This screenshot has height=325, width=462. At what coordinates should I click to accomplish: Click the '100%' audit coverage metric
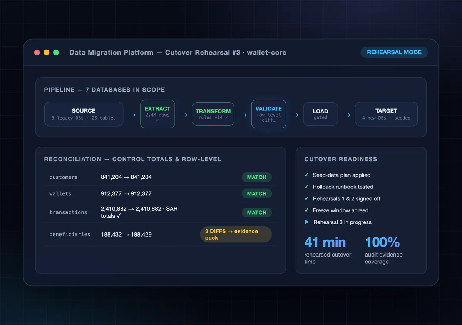pyautogui.click(x=382, y=242)
